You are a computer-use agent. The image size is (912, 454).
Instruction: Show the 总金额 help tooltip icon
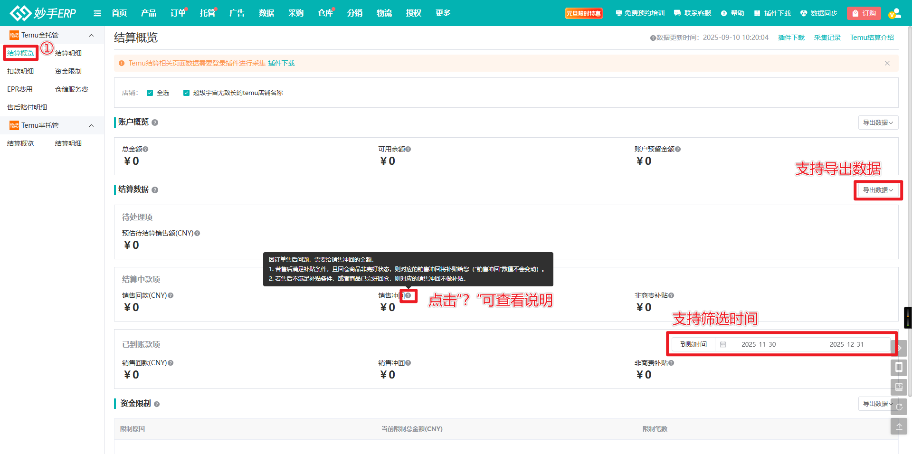pos(145,149)
